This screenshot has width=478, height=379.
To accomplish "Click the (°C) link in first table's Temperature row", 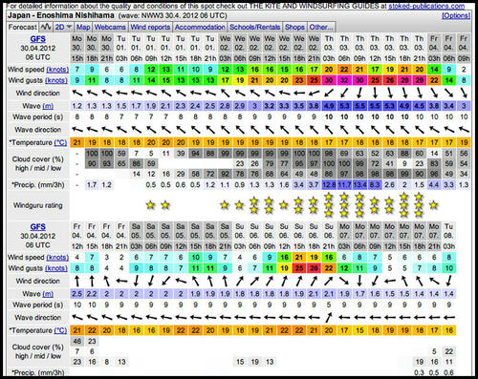I will coord(60,142).
